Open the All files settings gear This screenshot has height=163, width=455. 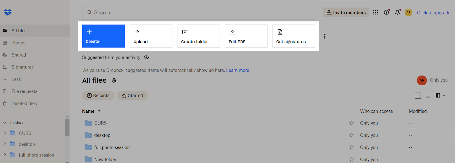click(x=114, y=80)
